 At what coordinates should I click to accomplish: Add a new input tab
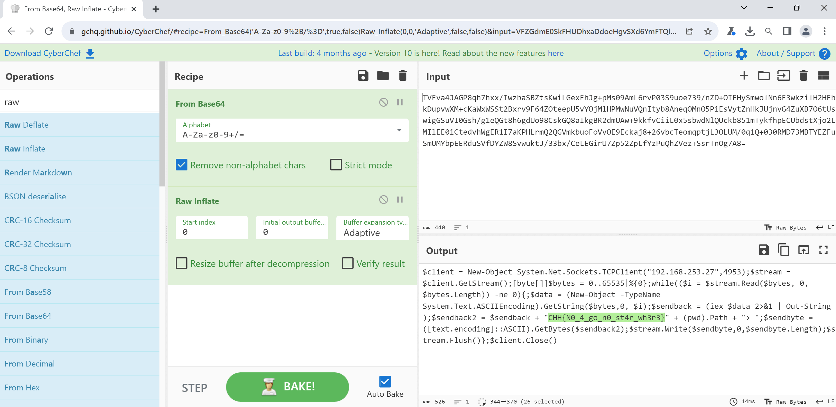[x=744, y=76]
